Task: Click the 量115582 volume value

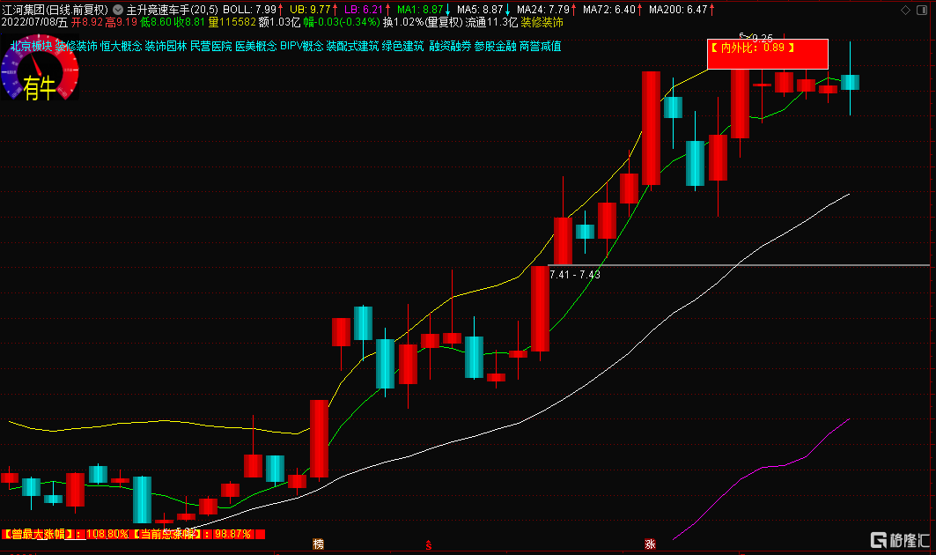Action: click(232, 22)
